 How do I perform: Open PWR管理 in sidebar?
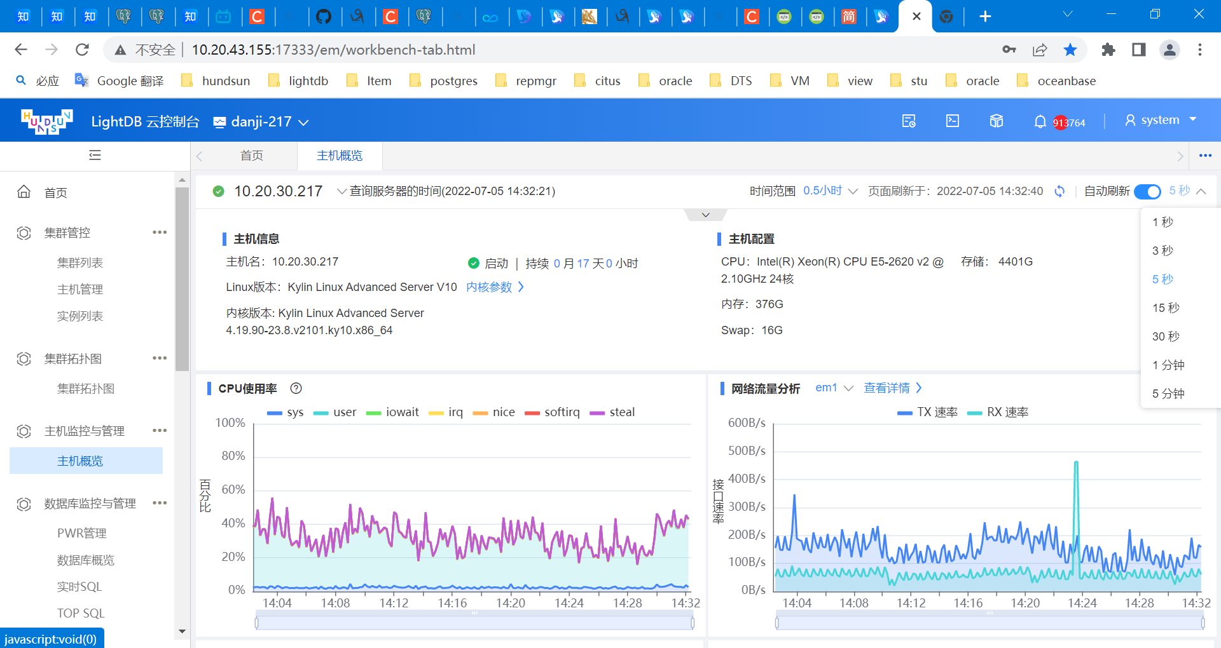coord(82,534)
